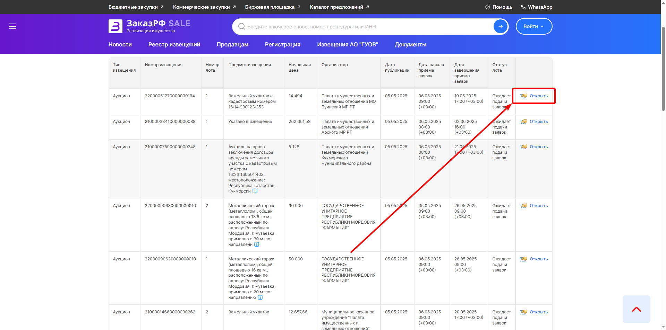
Task: Open Реестр извещений menu item
Action: coord(174,44)
